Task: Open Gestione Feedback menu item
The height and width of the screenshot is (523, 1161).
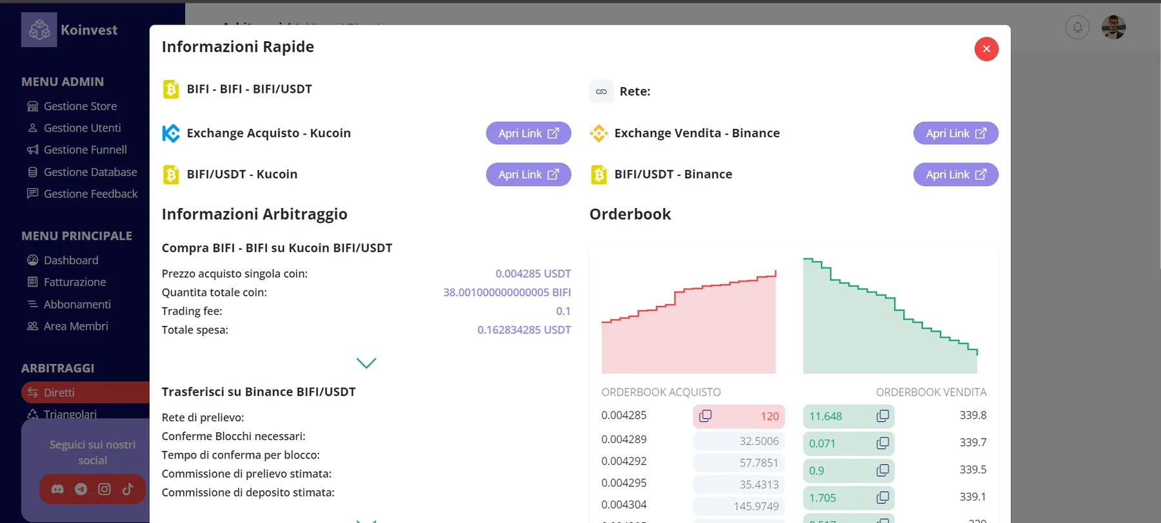Action: point(83,194)
